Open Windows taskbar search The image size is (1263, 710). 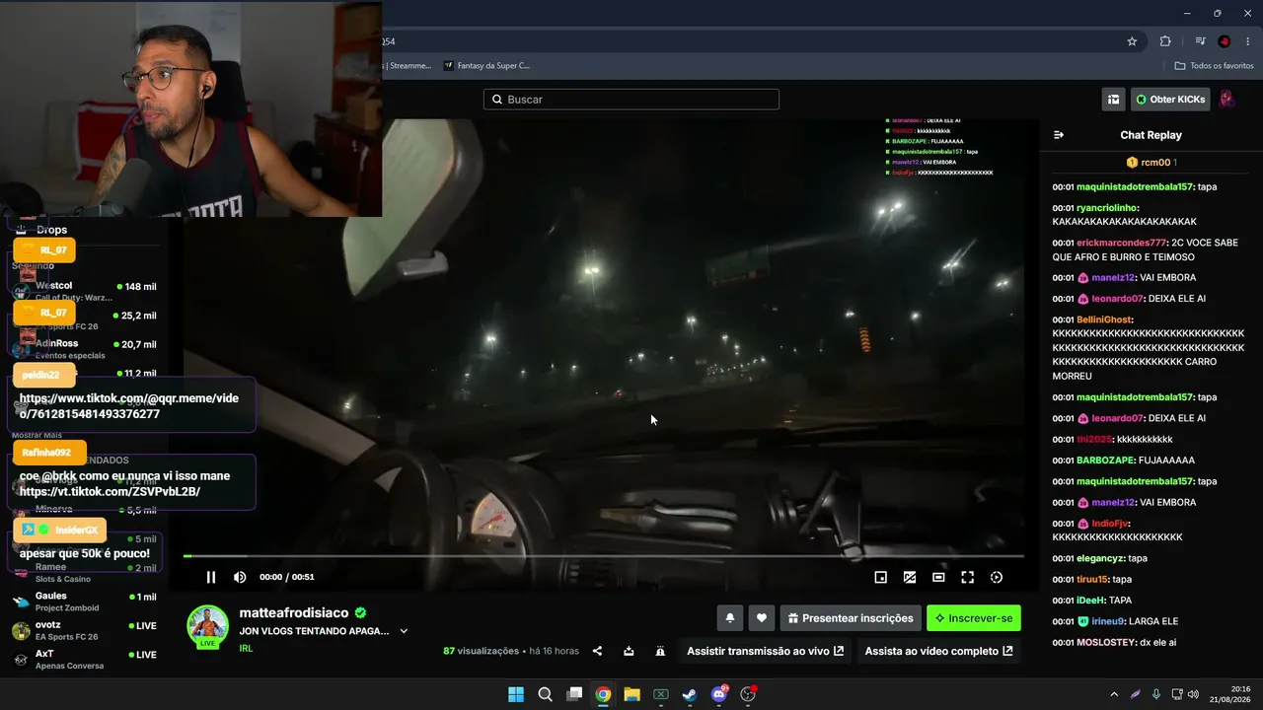coord(545,694)
